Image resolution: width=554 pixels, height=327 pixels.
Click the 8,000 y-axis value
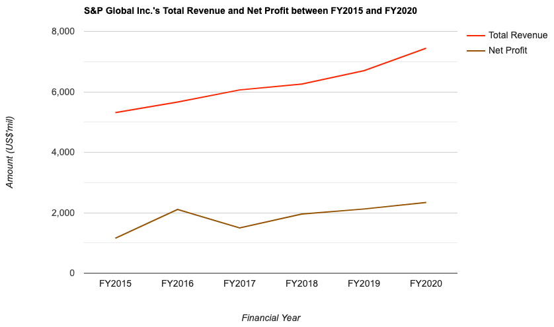pos(63,32)
